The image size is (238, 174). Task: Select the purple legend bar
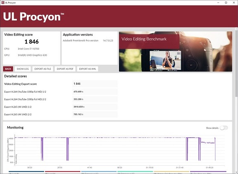(208, 172)
